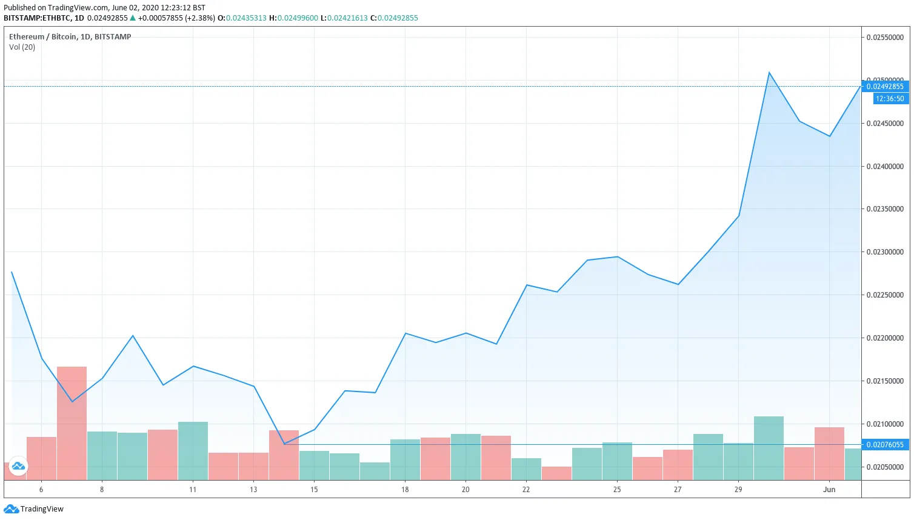Screen dimensions: 914x520
Task: Click the 0.02550000 price axis label
Action: coord(885,38)
